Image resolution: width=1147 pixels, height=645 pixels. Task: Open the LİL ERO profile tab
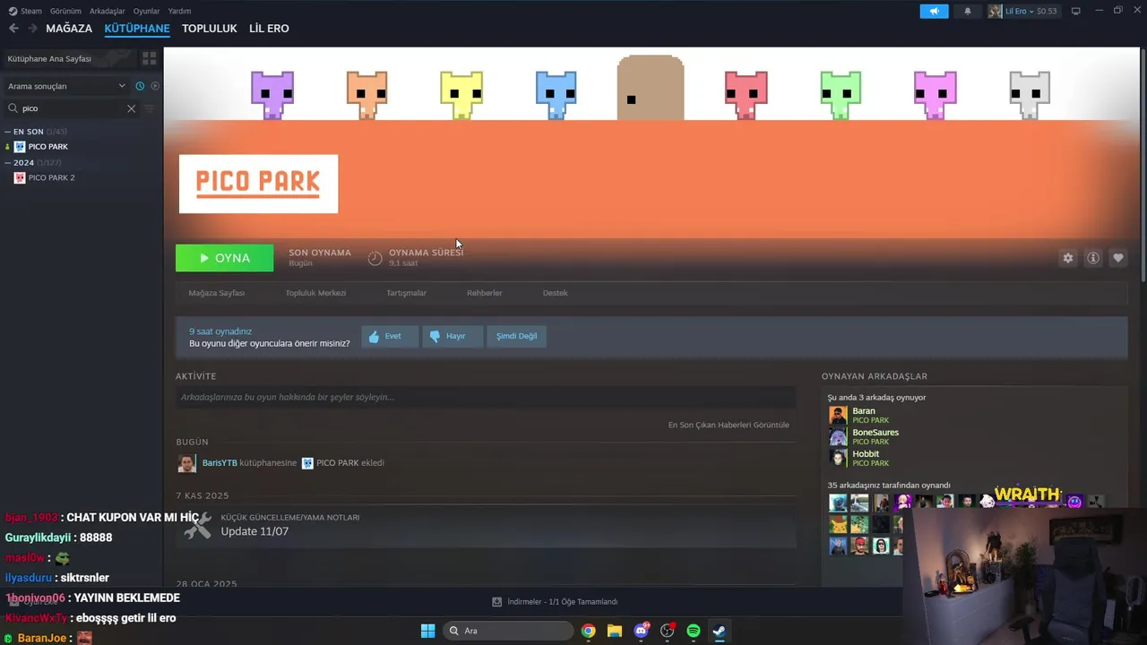[269, 29]
